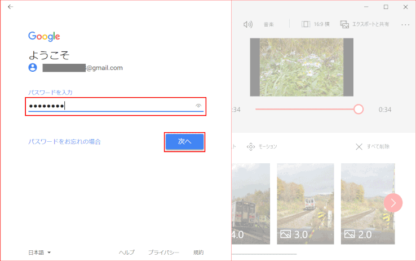Maximize the video editor window
Viewport: 416px width, 261px height.
pyautogui.click(x=386, y=7)
